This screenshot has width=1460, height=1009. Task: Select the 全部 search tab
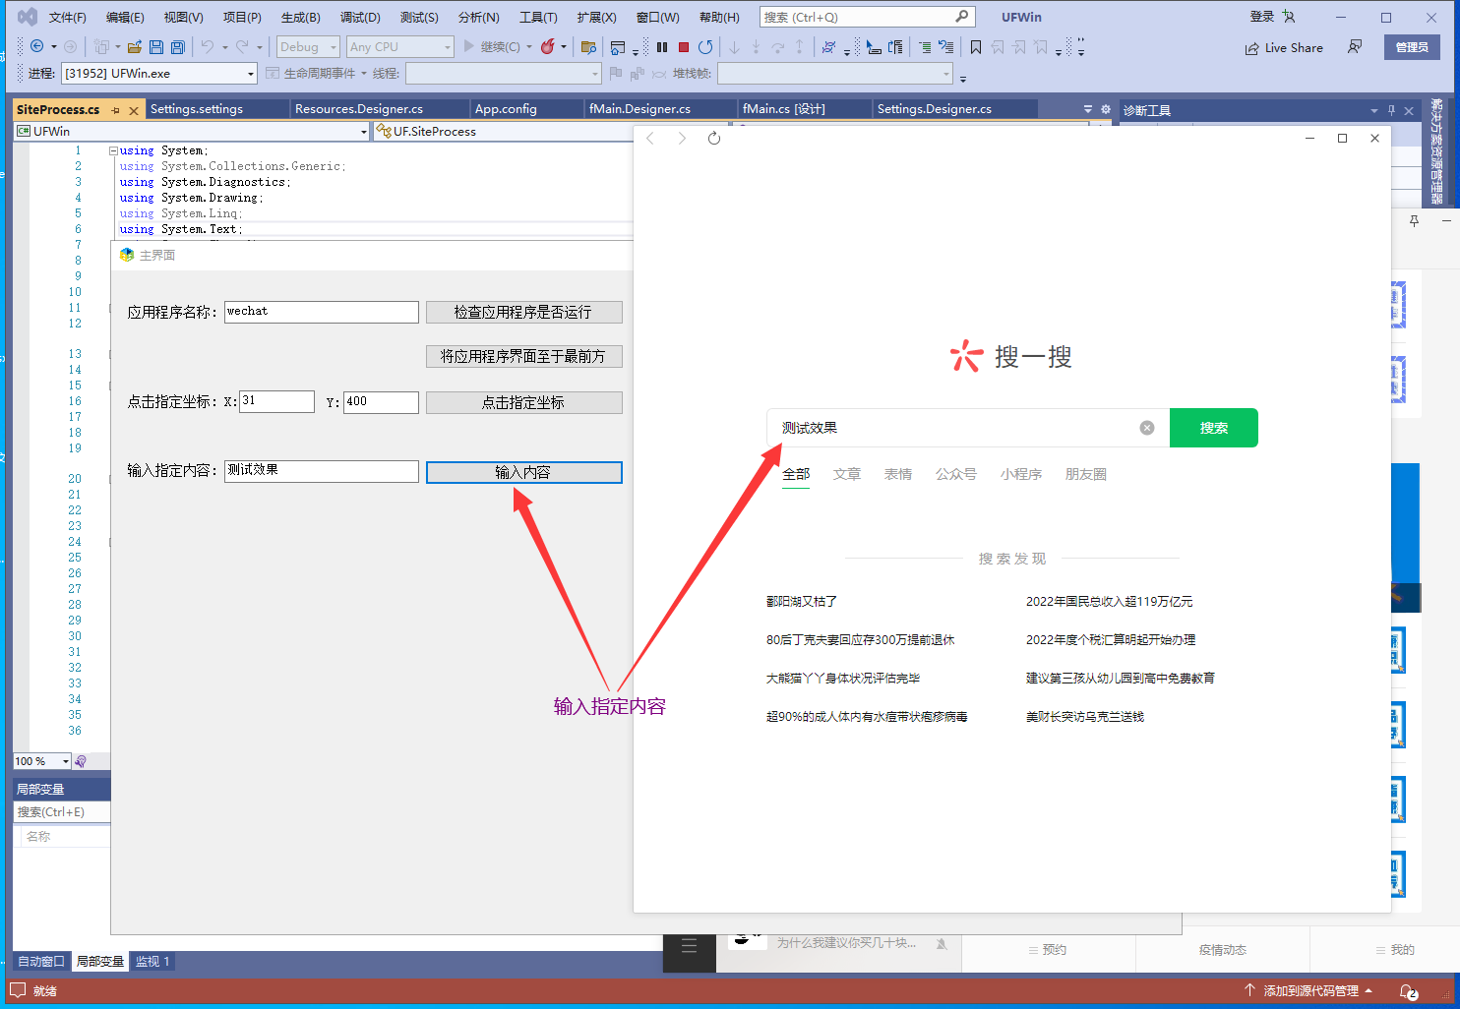(x=796, y=474)
